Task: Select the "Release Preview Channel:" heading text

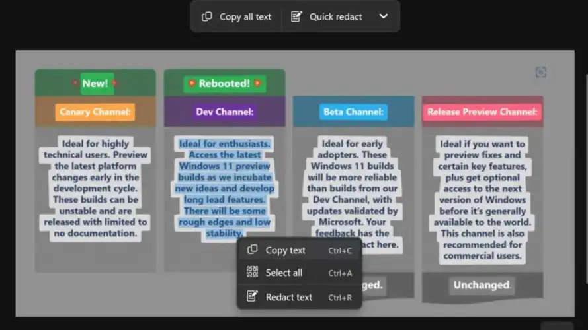Action: [482, 112]
